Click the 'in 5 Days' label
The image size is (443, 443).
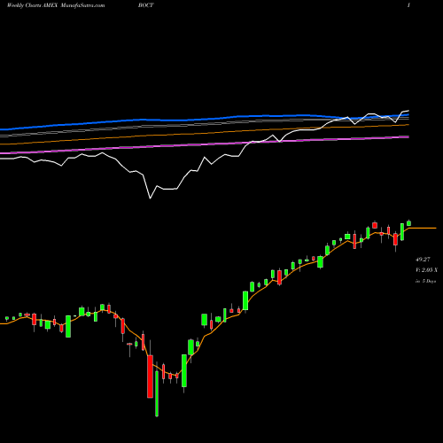pos(425,281)
